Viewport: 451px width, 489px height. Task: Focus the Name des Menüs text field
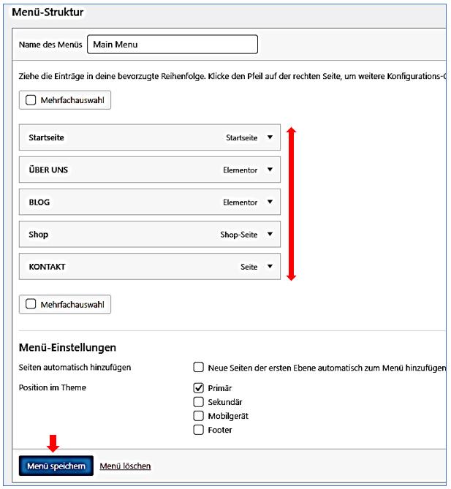coord(172,45)
